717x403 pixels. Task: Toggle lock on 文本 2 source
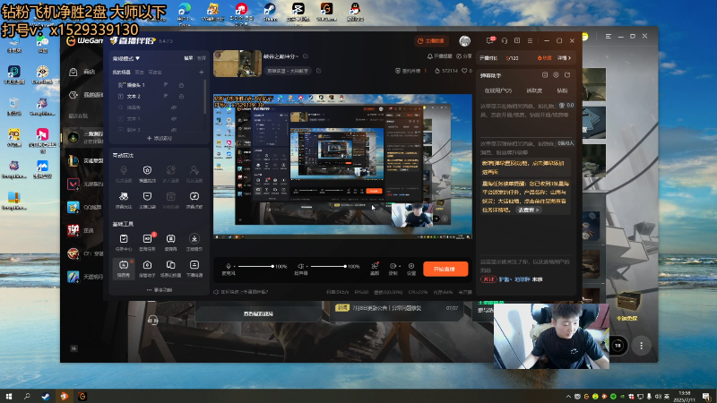pyautogui.click(x=181, y=97)
